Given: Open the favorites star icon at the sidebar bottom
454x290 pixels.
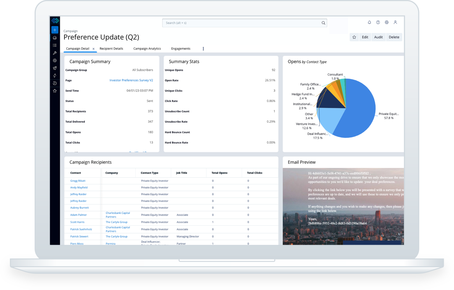Looking at the screenshot, I should 55,91.
